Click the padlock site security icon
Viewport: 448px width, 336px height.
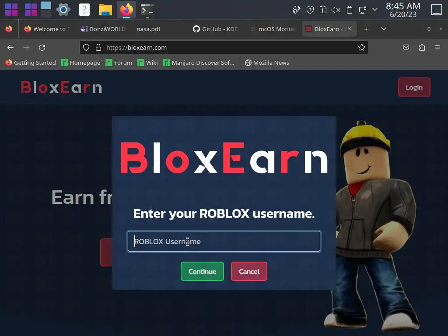click(x=98, y=47)
